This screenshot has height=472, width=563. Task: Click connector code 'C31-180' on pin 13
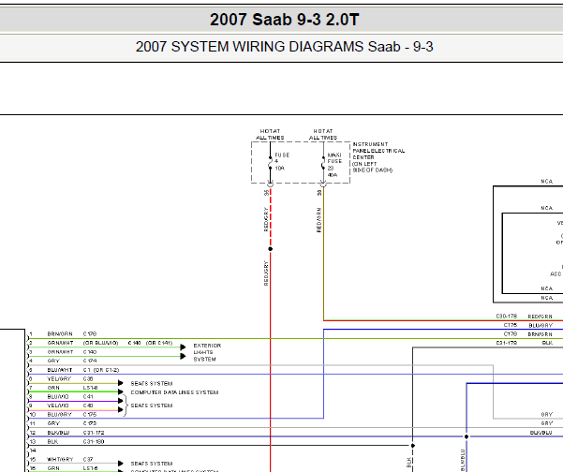(x=94, y=441)
